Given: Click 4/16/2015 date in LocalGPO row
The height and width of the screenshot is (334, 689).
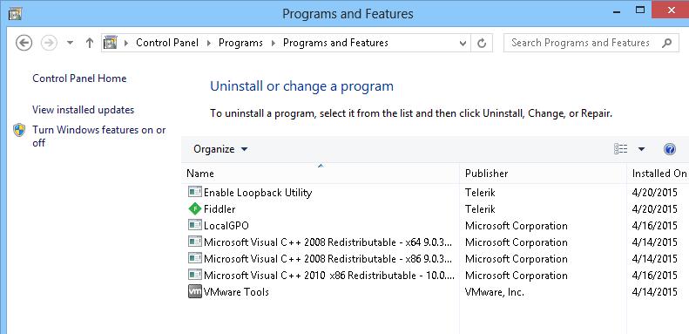Looking at the screenshot, I should (x=655, y=226).
